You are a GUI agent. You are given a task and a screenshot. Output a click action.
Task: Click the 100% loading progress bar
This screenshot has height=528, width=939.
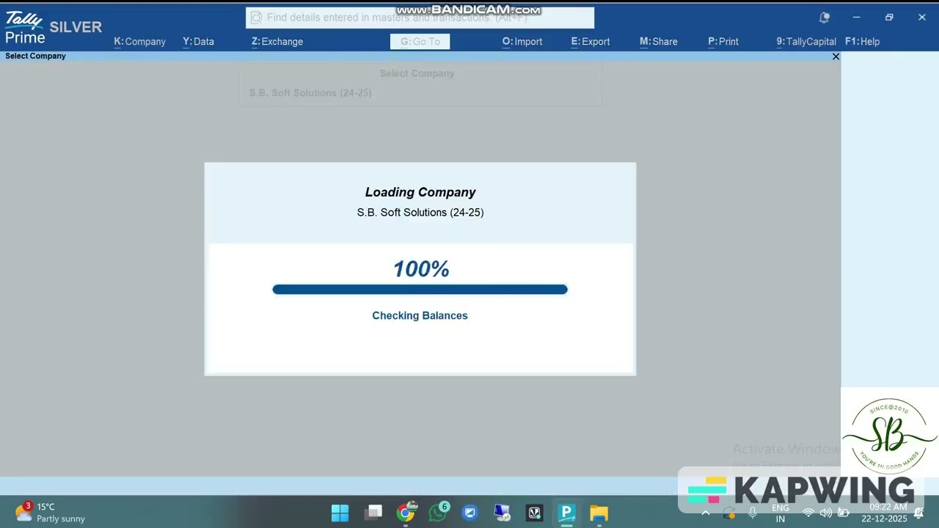(420, 290)
